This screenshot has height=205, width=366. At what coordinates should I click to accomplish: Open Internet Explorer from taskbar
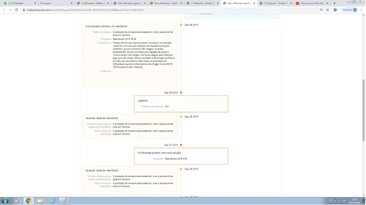pos(52,201)
